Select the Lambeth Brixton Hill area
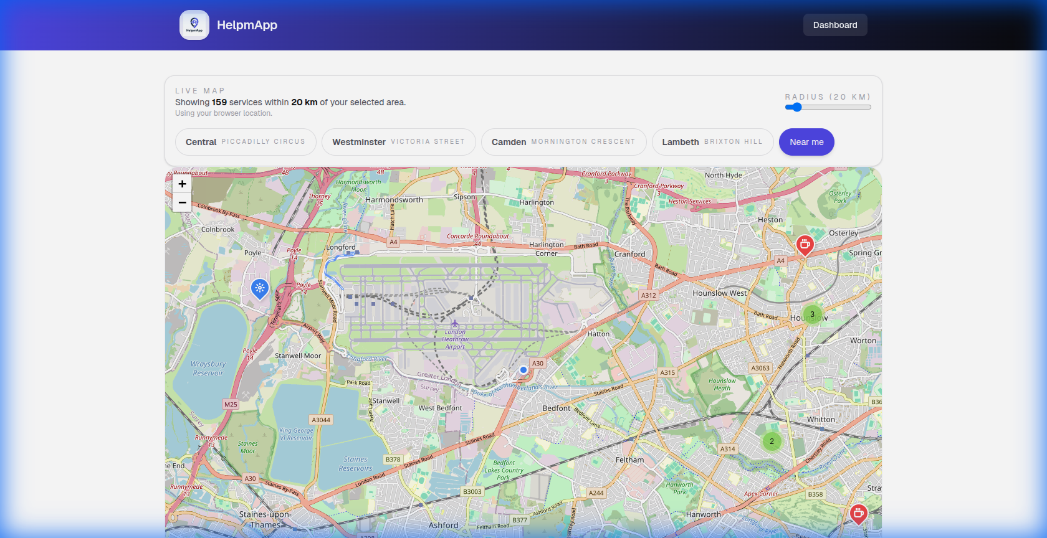This screenshot has width=1047, height=538. [712, 142]
